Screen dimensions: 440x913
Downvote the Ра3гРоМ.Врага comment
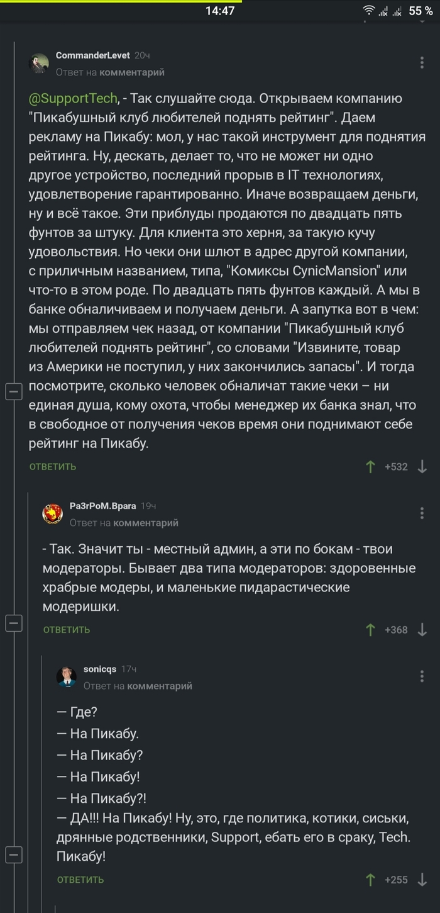click(x=422, y=629)
